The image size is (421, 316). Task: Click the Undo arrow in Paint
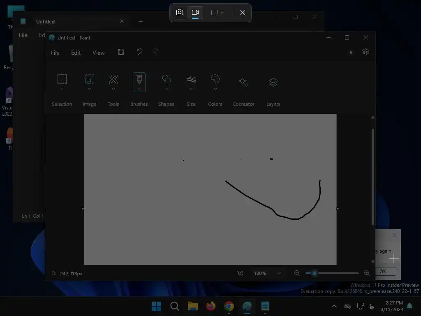click(139, 51)
